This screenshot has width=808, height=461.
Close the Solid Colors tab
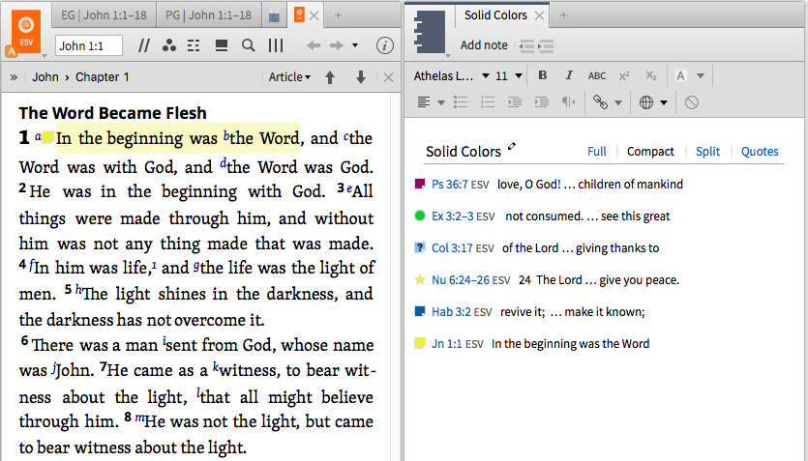tap(540, 16)
